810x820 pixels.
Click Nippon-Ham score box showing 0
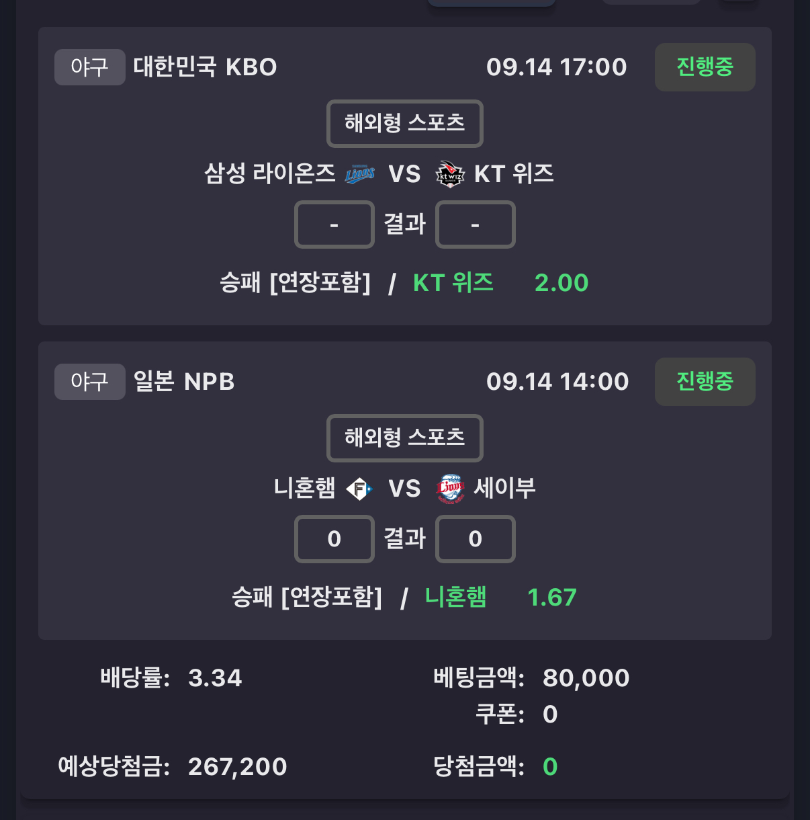point(334,539)
